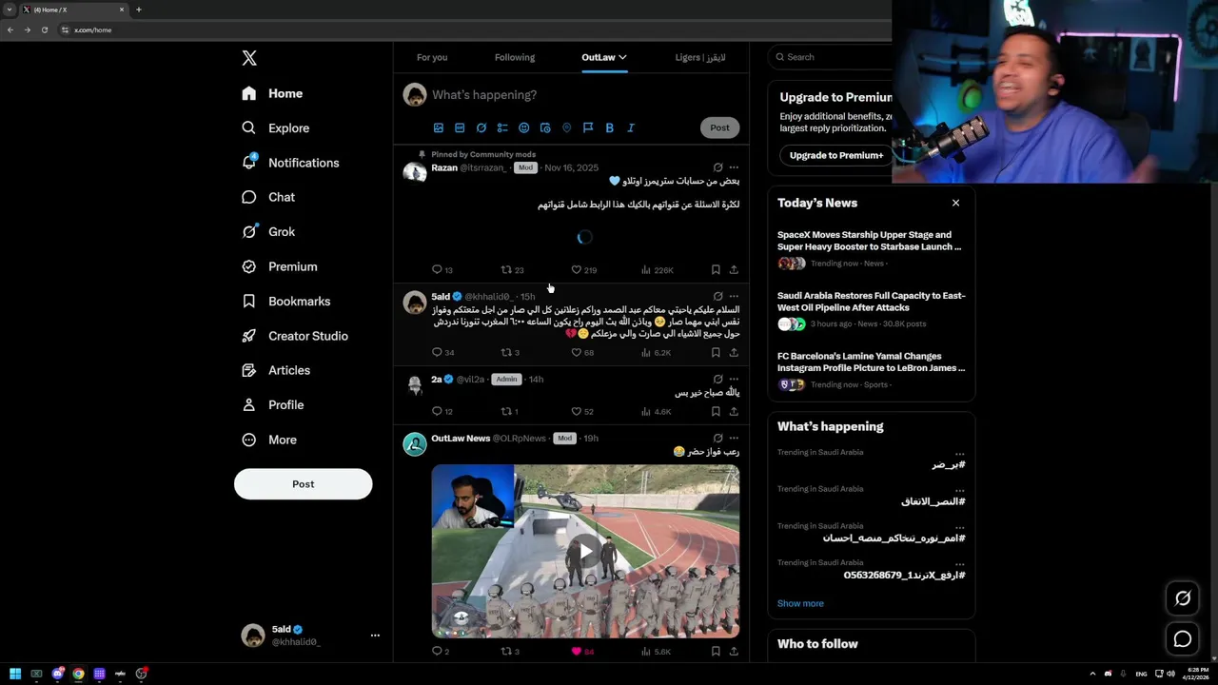Click the Profile icon in sidebar
The image size is (1218, 685).
pos(249,404)
